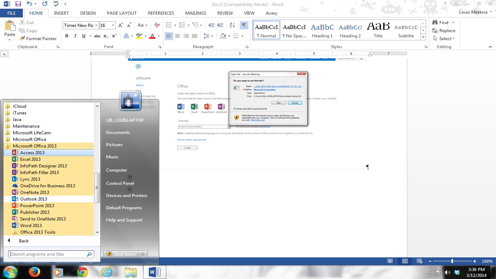Open the Select dropdown in Editing
This screenshot has height=279, width=496.
[444, 38]
